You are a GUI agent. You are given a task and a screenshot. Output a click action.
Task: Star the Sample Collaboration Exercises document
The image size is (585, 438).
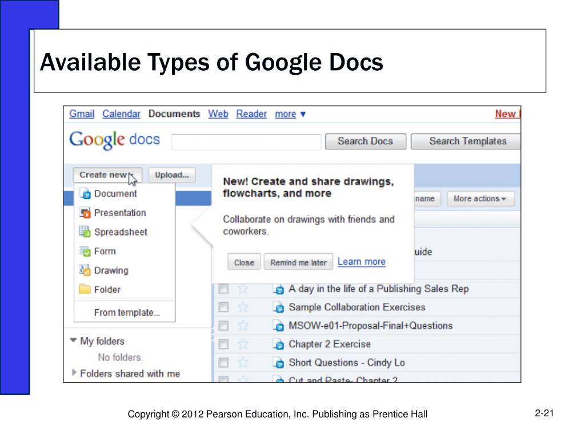(x=243, y=307)
